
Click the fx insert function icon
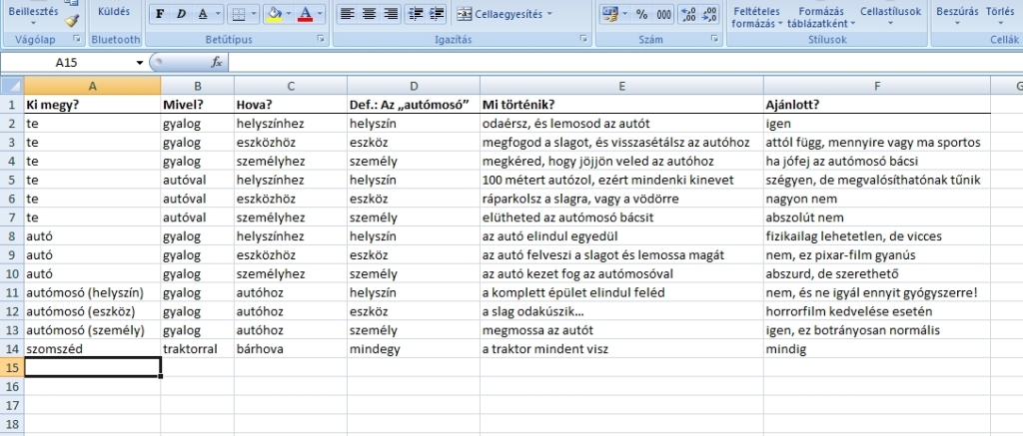click(x=216, y=62)
